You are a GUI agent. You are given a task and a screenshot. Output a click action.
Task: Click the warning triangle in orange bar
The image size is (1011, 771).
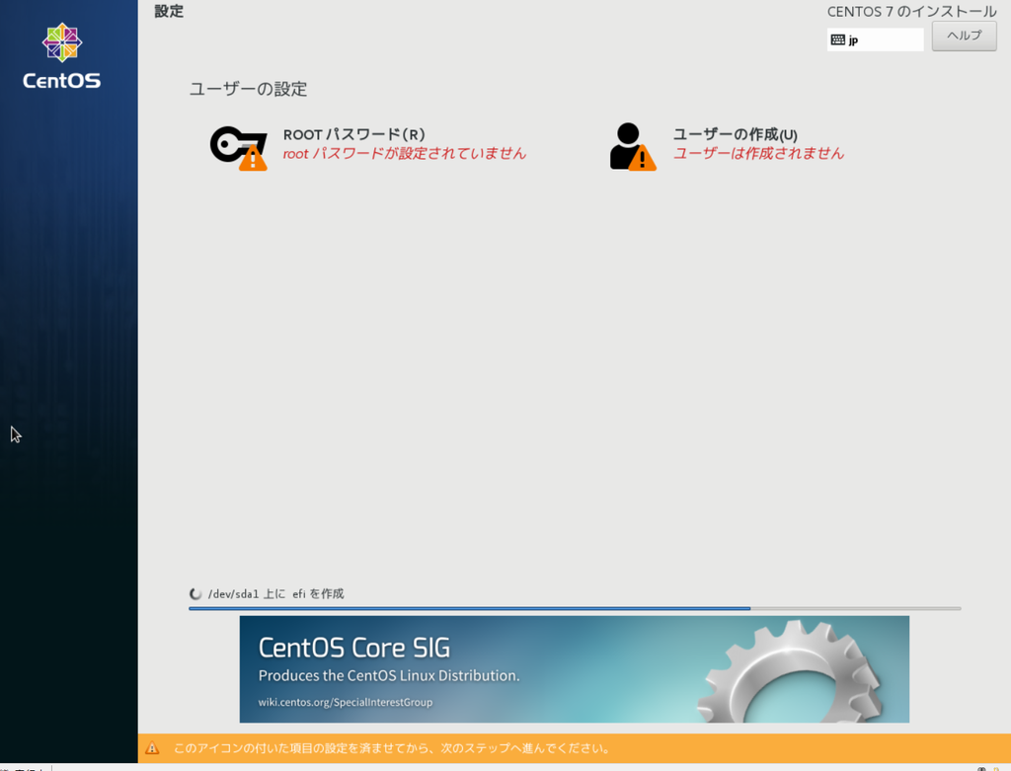152,748
